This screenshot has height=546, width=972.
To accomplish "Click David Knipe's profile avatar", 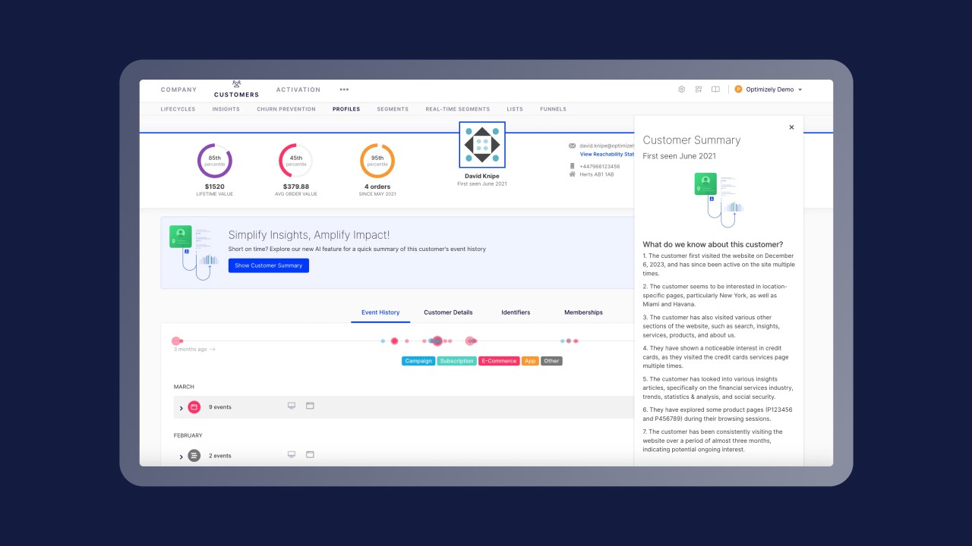I will click(482, 145).
